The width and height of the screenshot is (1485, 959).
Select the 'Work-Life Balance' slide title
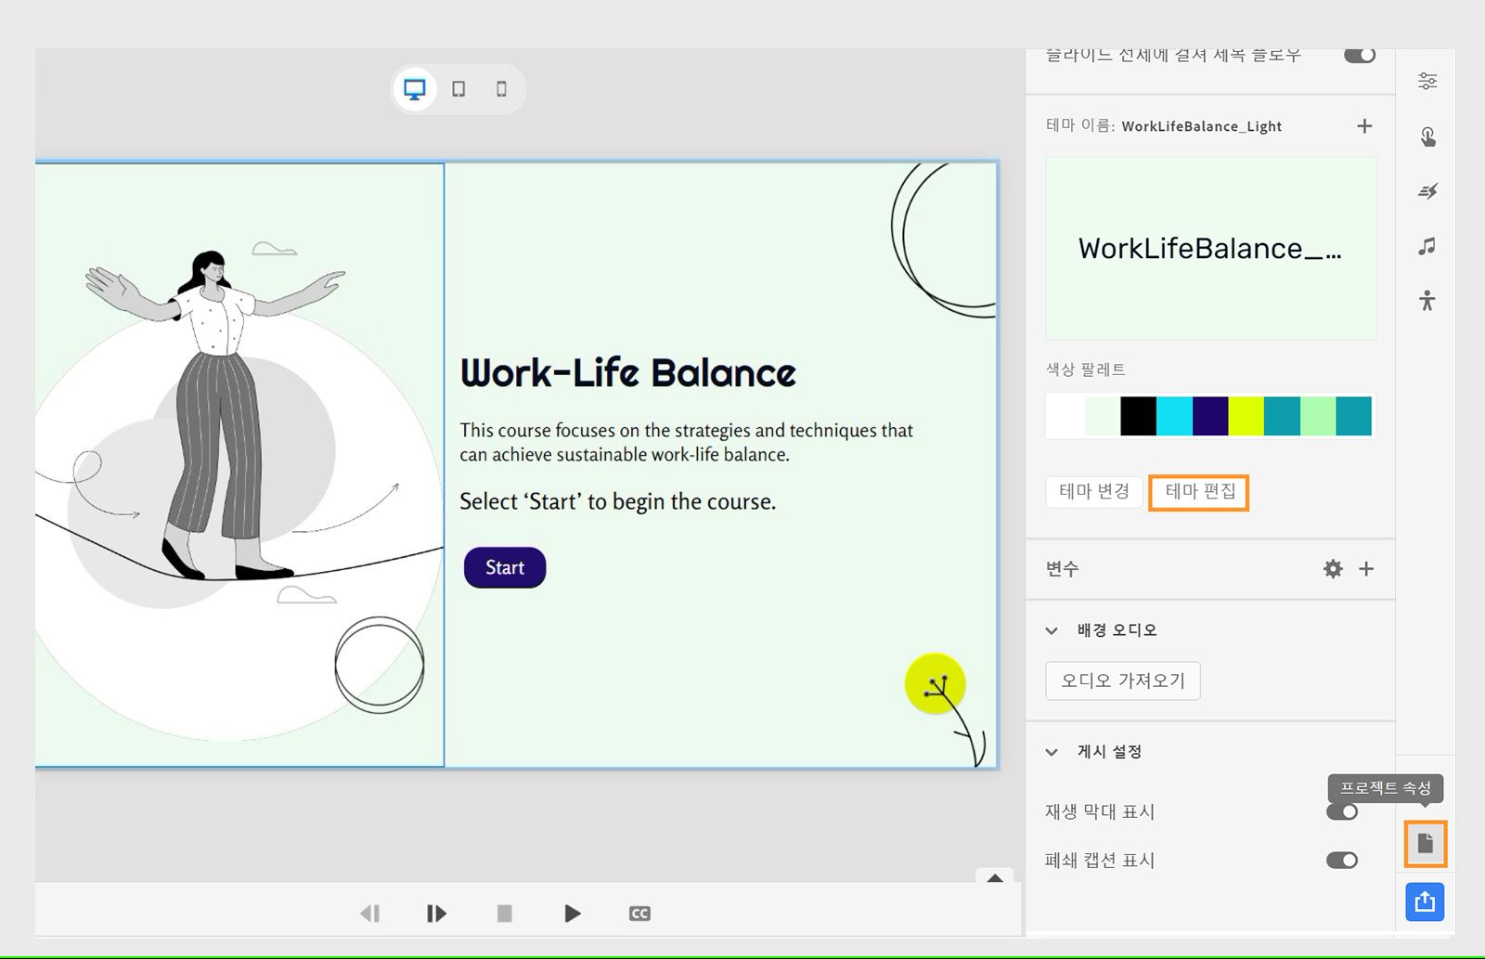tap(628, 373)
